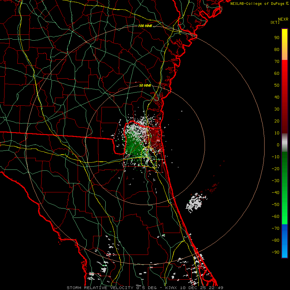Click the -90 value on the velocity scale
Image resolution: width=290 pixels, height=290 pixels.
tap(275, 252)
